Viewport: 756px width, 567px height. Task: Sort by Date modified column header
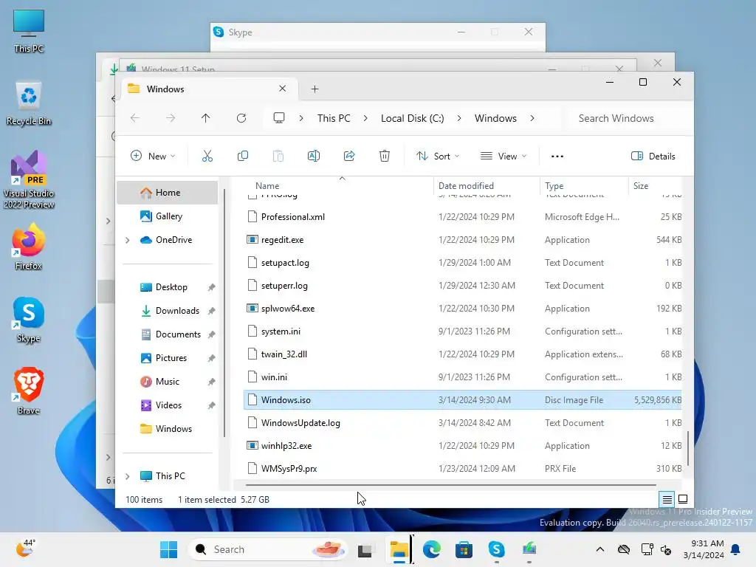pos(487,186)
